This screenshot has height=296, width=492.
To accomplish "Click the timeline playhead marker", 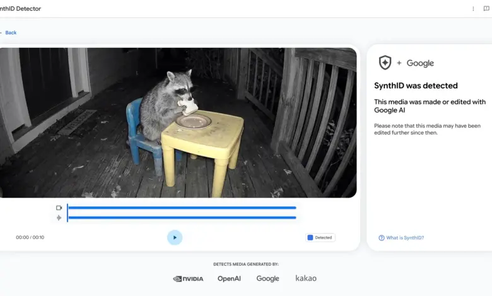I will coord(67,213).
